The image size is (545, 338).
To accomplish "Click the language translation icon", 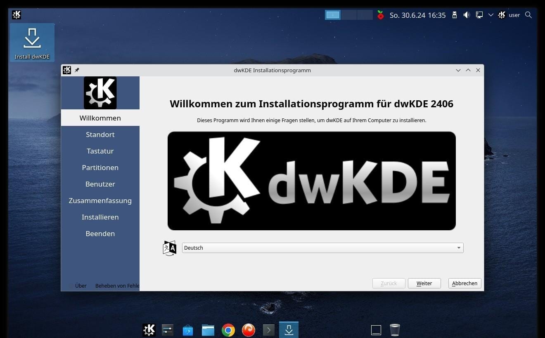I will pyautogui.click(x=170, y=248).
